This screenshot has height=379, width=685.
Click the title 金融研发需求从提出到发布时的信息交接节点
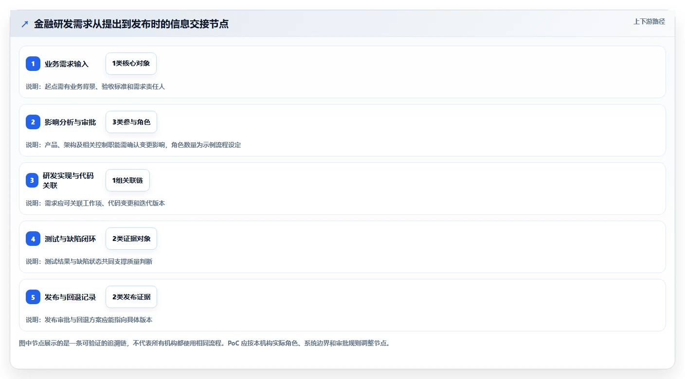tap(131, 24)
